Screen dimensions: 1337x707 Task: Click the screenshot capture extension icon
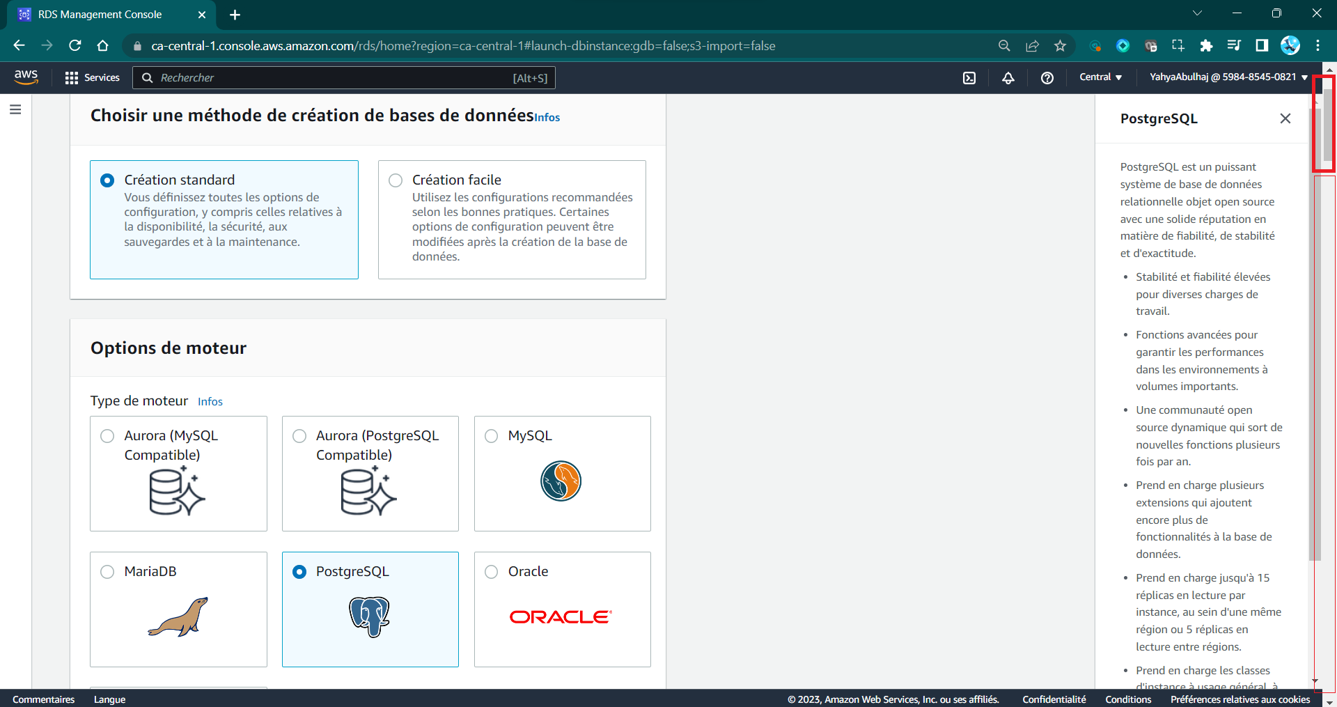[1178, 45]
